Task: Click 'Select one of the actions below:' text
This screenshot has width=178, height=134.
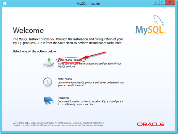Action: (35, 51)
